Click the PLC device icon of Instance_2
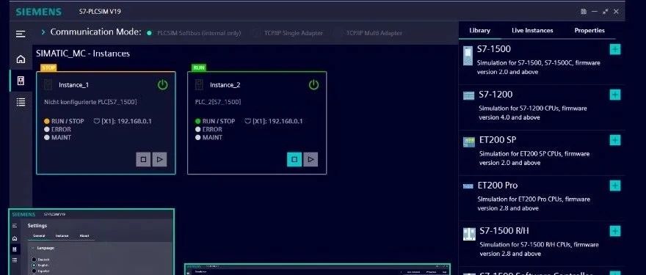 pyautogui.click(x=200, y=85)
